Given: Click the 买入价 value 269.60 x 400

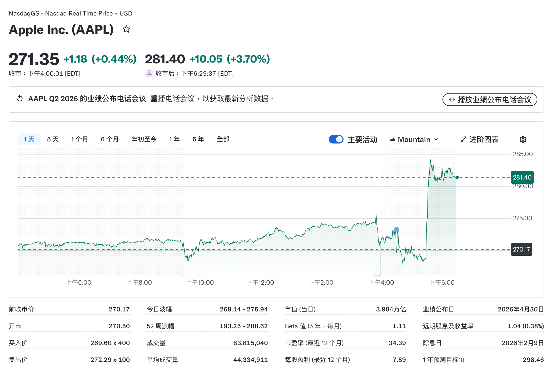Looking at the screenshot, I should (110, 343).
